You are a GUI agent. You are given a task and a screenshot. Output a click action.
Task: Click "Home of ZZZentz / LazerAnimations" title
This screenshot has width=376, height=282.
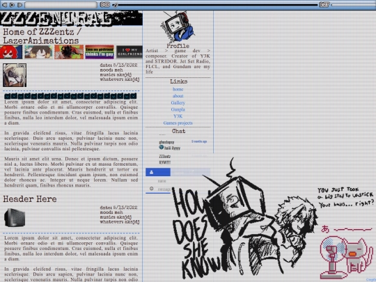42,36
